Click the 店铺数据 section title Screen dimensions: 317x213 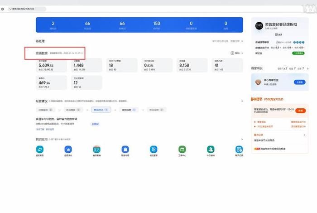(42, 53)
